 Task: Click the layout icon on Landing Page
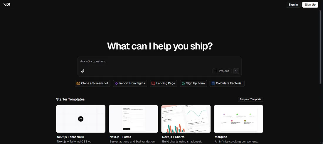[153, 83]
